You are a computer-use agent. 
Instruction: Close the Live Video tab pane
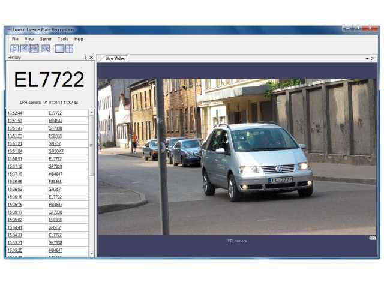[x=373, y=59]
